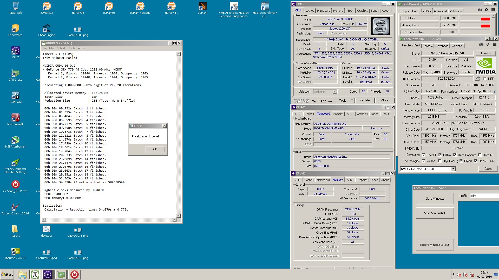Click the OC Snap Profile input field

pyautogui.click(x=484, y=196)
